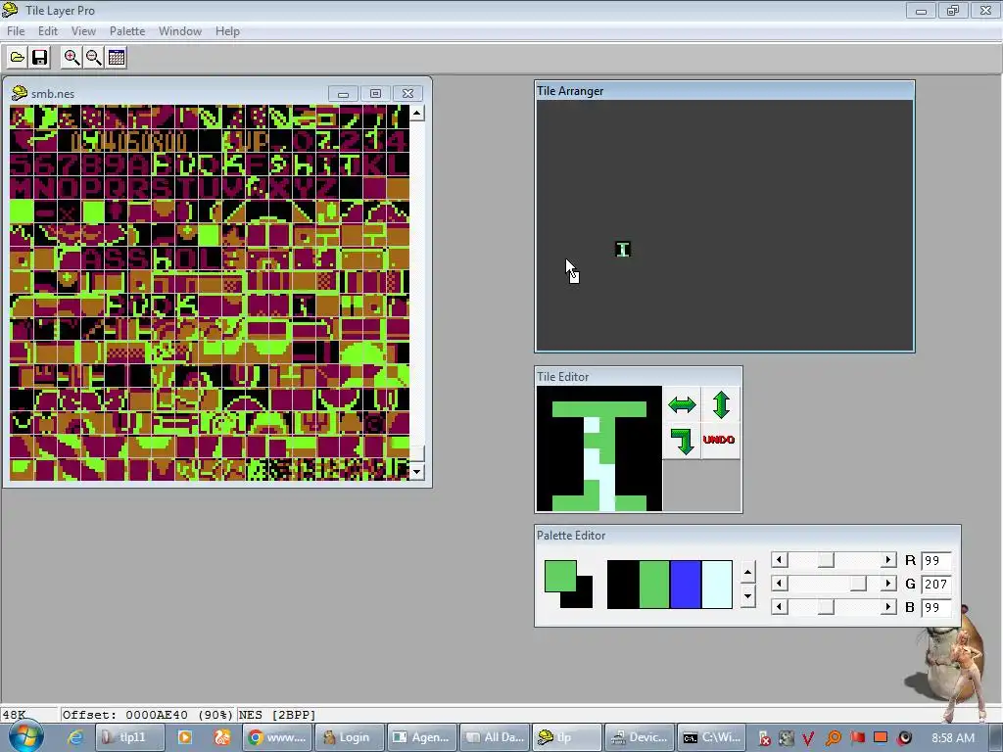Select the green palette swatch
The image size is (1003, 752).
[653, 585]
